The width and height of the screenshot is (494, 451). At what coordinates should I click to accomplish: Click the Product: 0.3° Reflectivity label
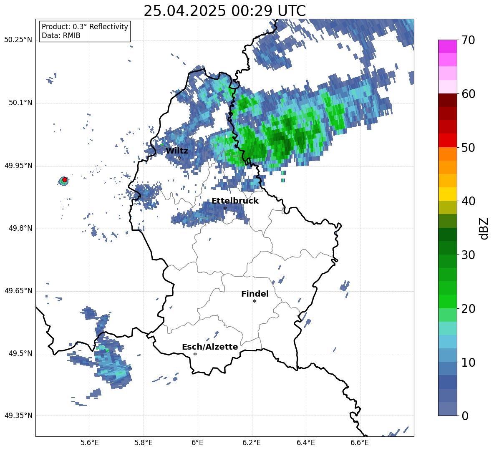pos(85,27)
